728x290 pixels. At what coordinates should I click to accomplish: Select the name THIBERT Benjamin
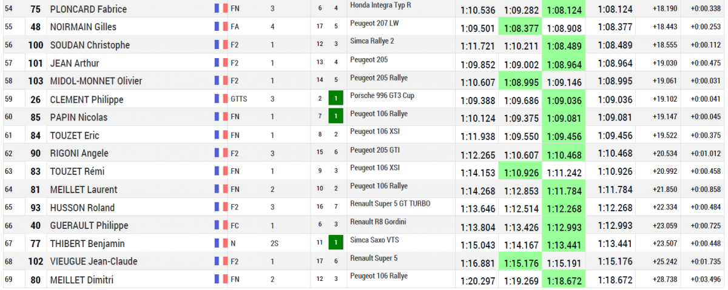click(87, 243)
